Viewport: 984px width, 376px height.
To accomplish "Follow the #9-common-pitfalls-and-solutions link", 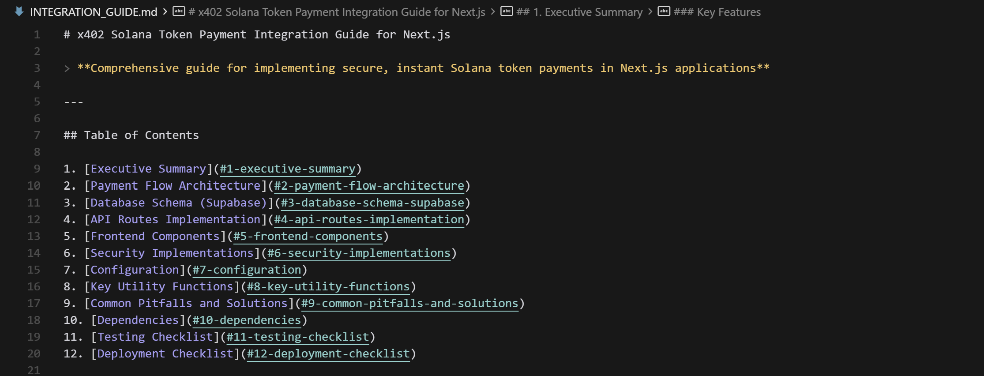I will click(x=409, y=303).
